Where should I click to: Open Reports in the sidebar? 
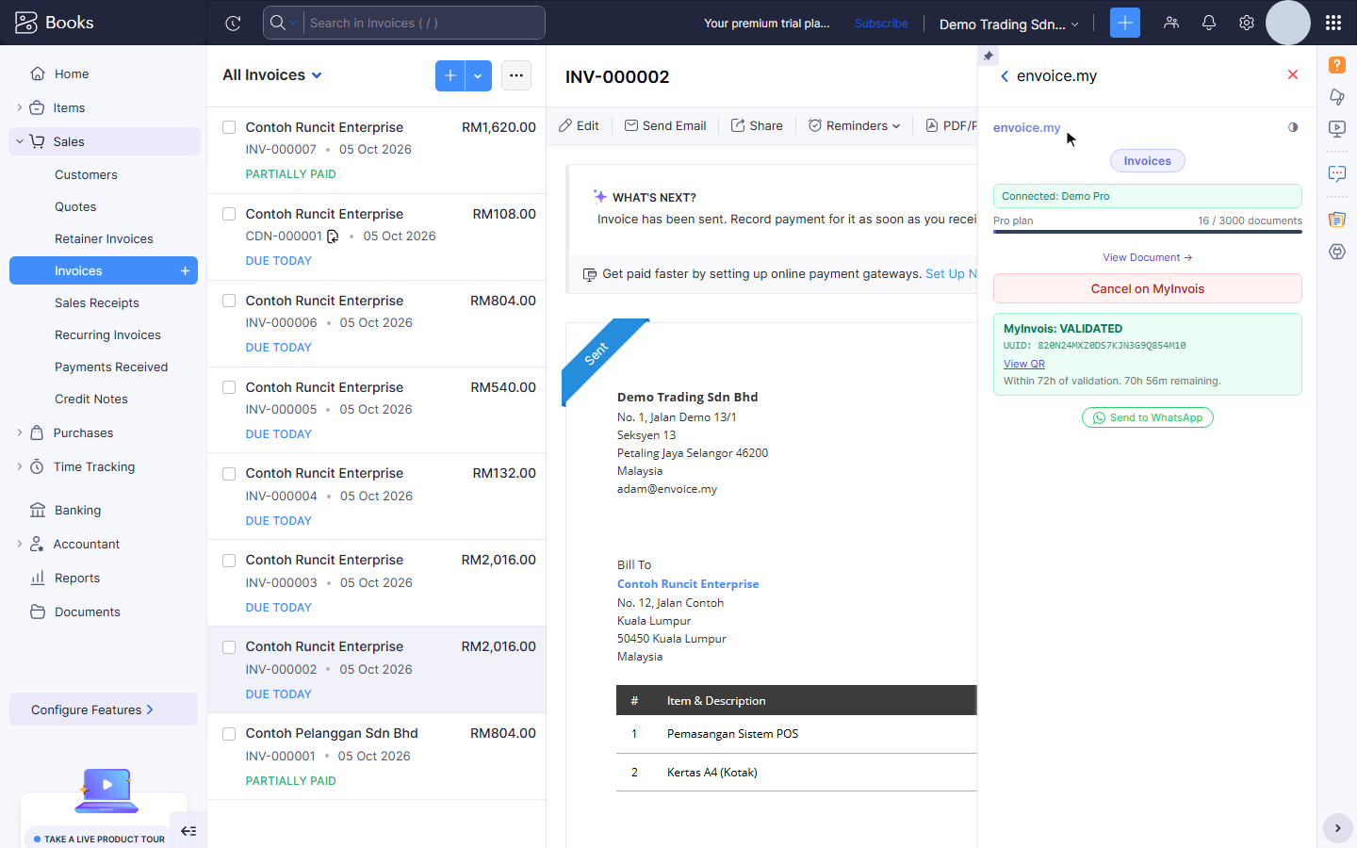point(77,579)
